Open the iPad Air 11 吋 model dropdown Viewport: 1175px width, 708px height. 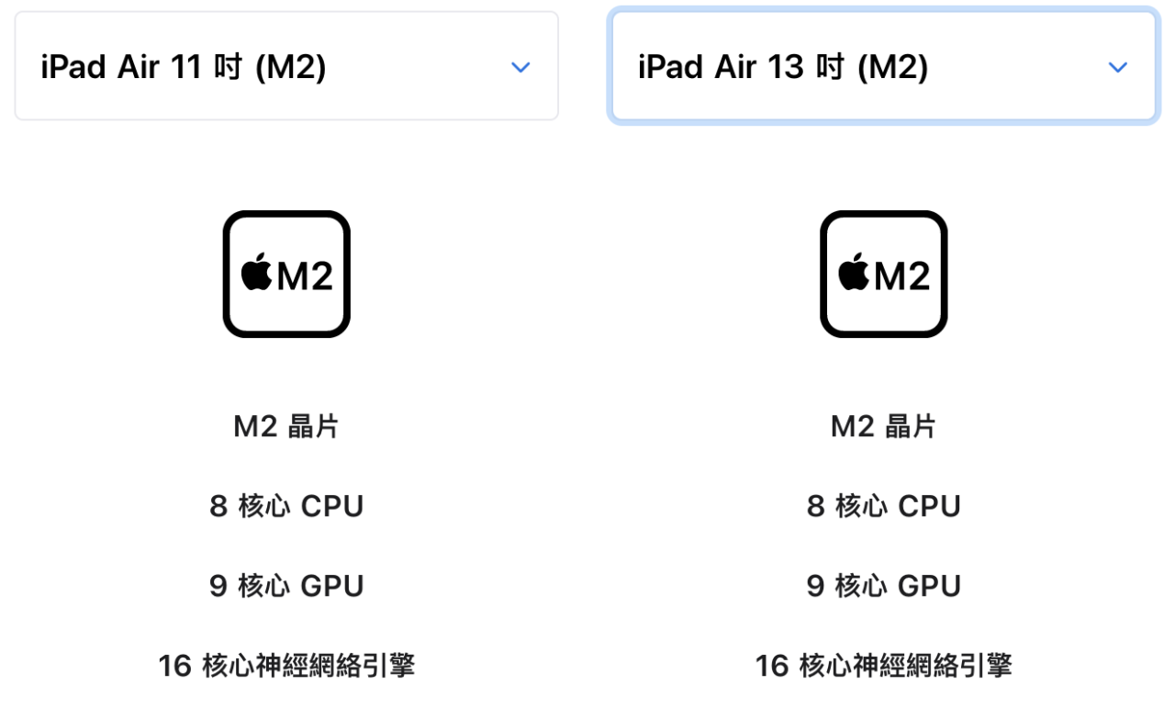click(x=285, y=67)
